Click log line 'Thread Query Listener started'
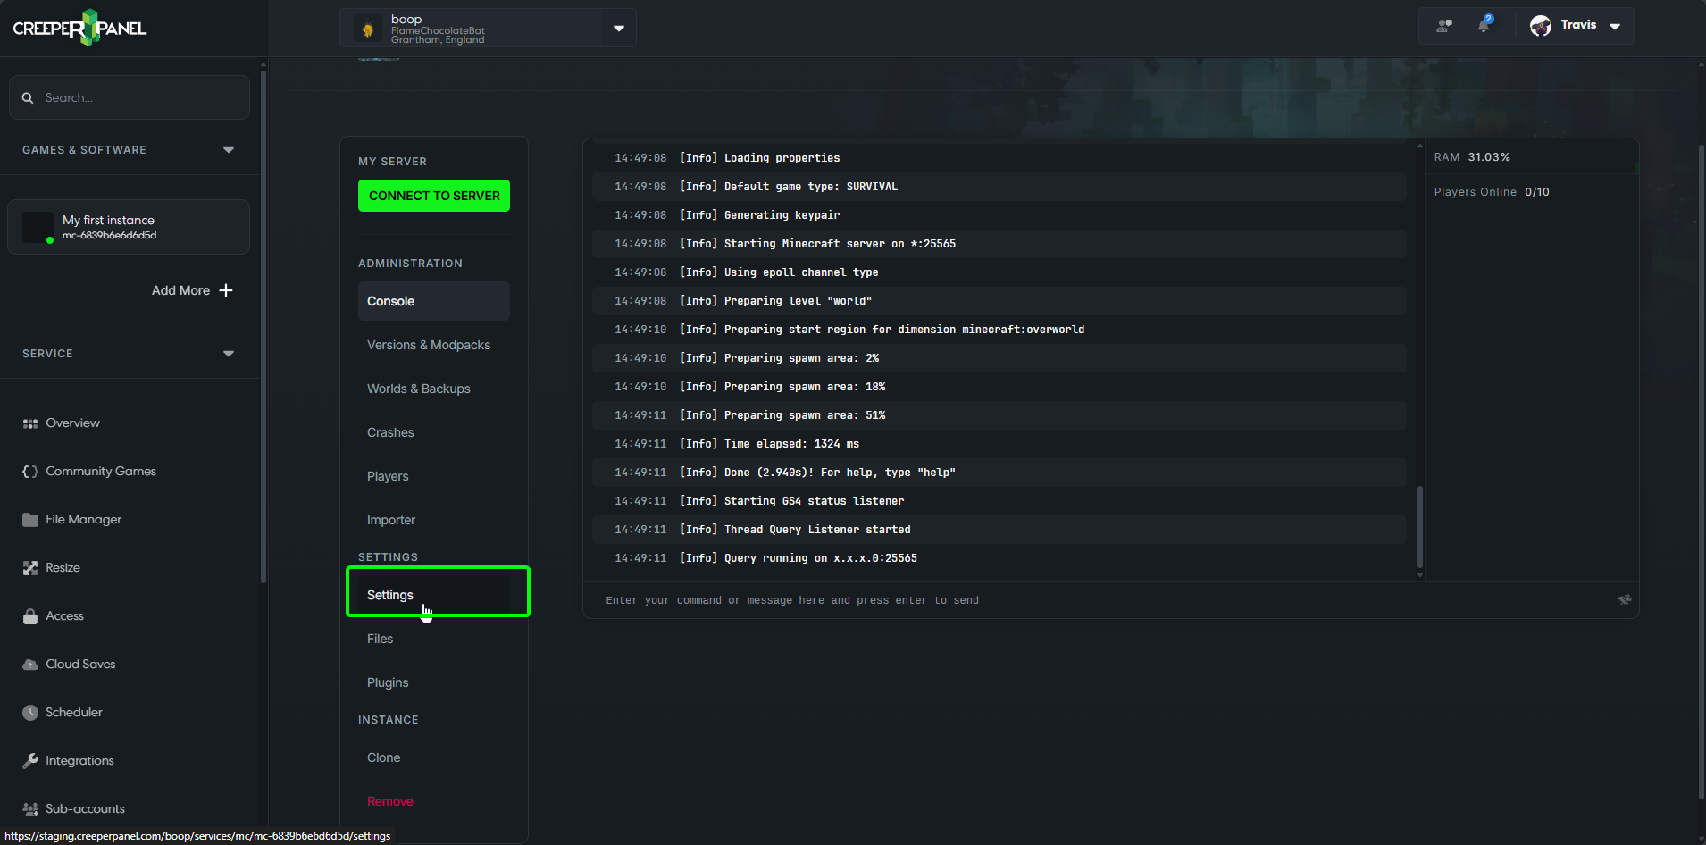1706x845 pixels. [x=999, y=530]
